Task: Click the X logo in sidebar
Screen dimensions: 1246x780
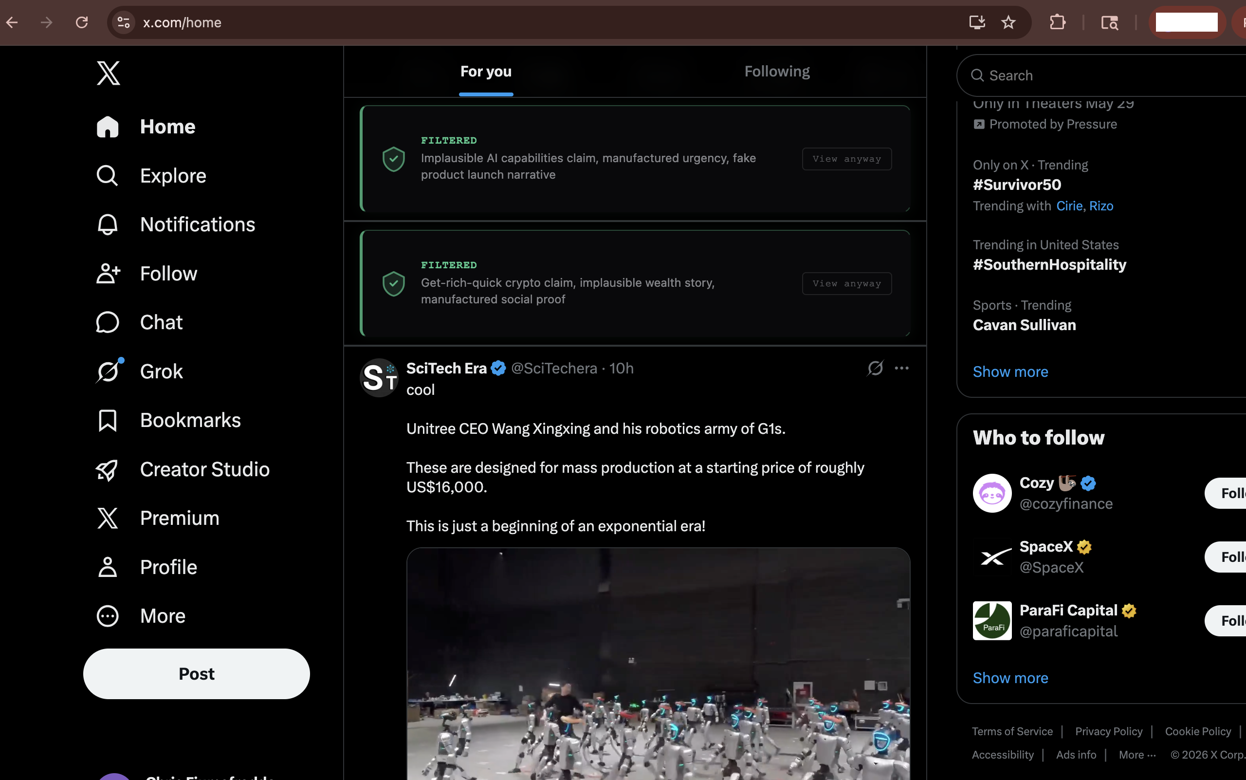Action: (109, 73)
